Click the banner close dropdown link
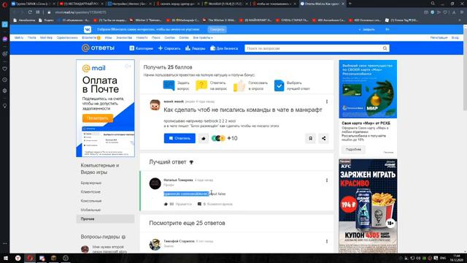 (x=366, y=29)
